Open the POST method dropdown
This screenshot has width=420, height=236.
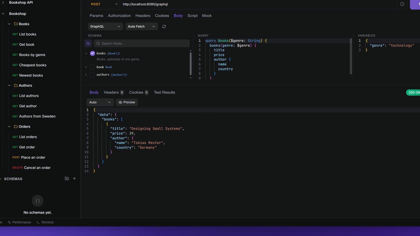coord(104,4)
